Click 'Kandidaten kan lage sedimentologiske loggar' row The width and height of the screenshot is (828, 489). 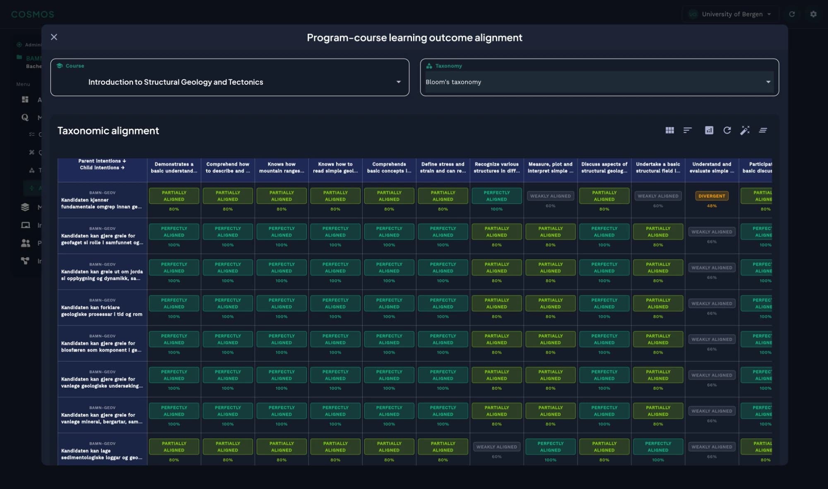[102, 454]
